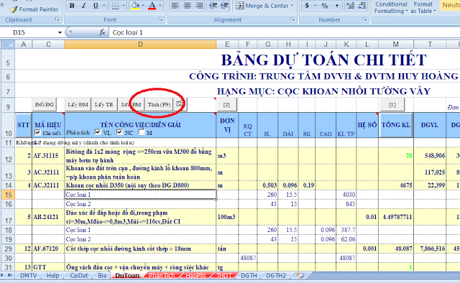This screenshot has height=283, width=460.
Task: Switch to DGTH sheet tab
Action: (x=249, y=275)
